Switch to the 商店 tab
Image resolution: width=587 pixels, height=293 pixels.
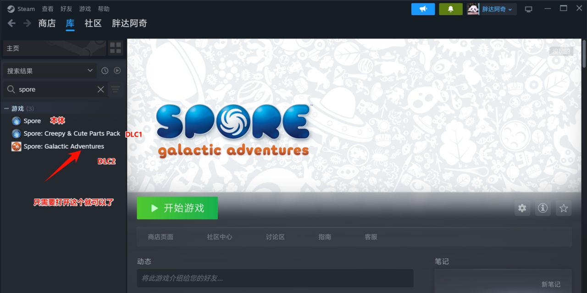point(47,23)
